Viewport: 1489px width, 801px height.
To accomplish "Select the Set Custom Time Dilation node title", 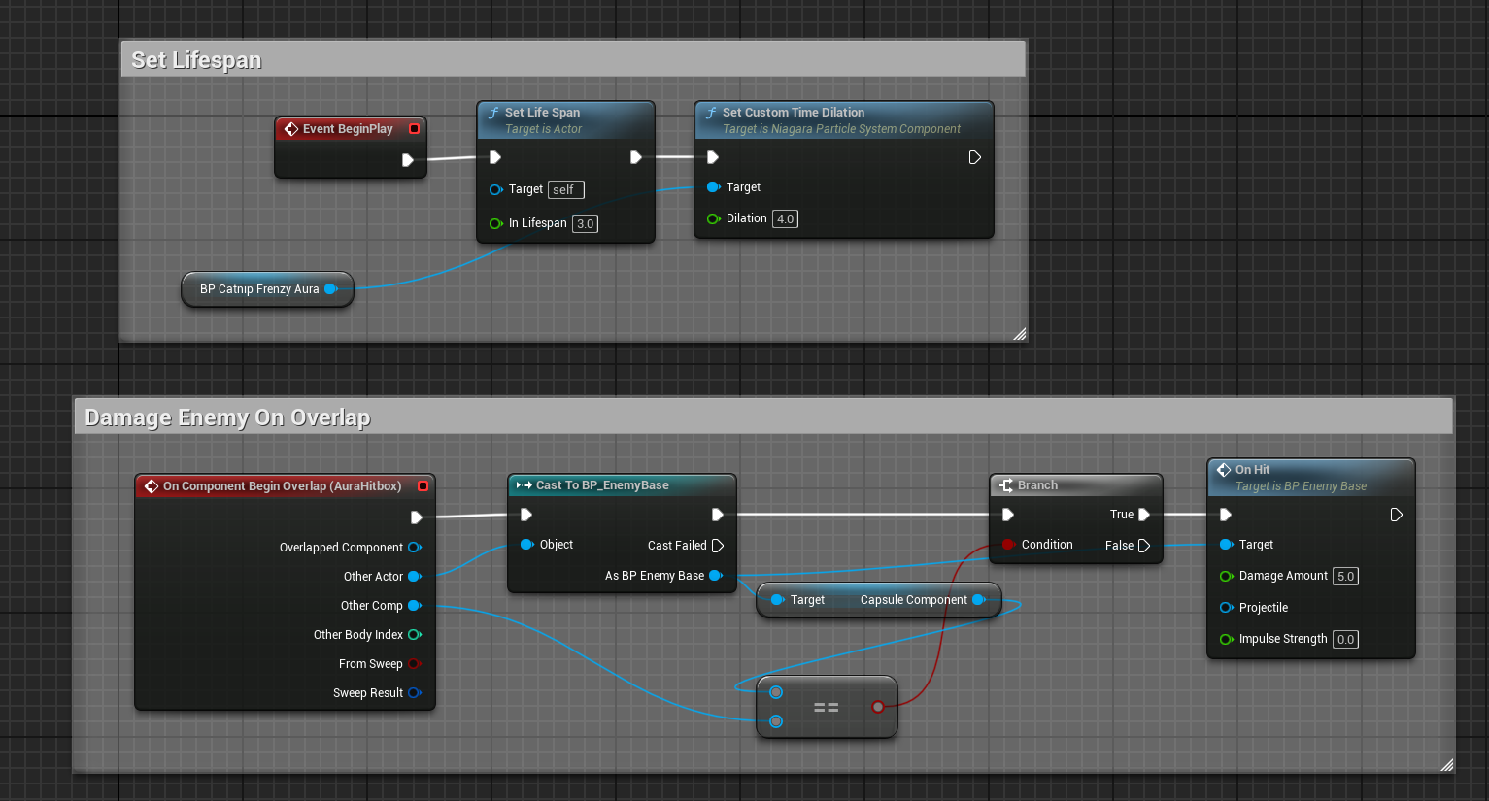I will click(x=793, y=112).
